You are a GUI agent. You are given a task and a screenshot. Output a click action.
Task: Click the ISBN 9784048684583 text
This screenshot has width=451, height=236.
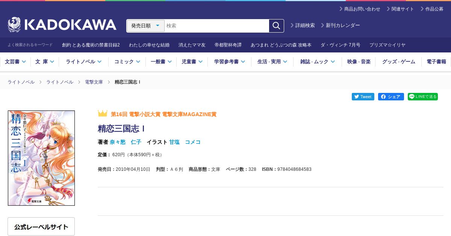(x=287, y=169)
